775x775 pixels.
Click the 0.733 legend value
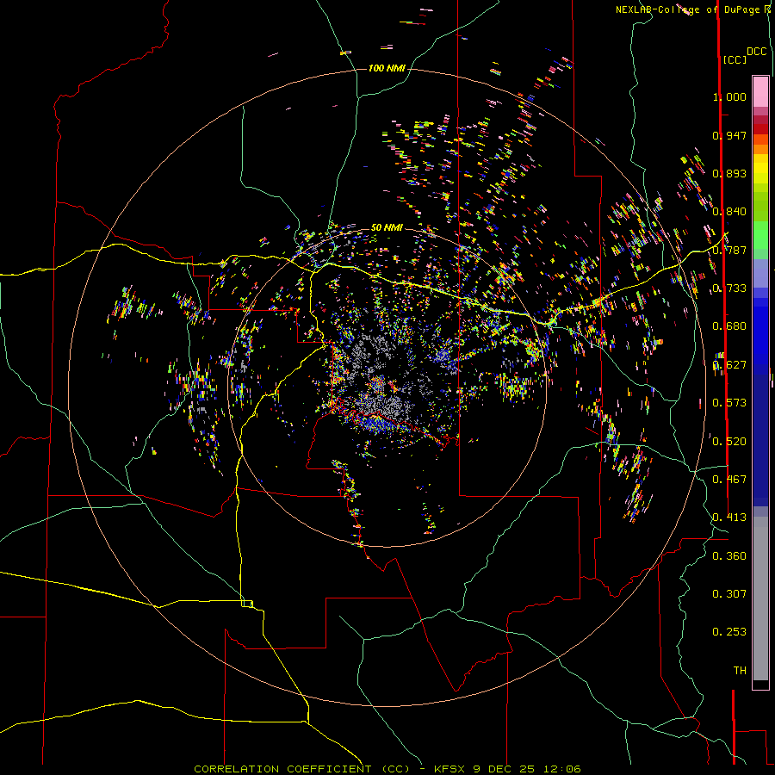[729, 288]
